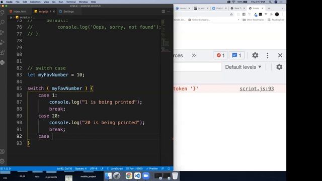Open Finder from the Dock
The image size is (322, 181).
tap(108, 175)
